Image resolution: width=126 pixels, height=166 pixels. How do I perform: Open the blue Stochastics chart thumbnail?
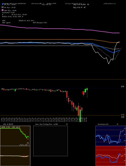(111, 136)
